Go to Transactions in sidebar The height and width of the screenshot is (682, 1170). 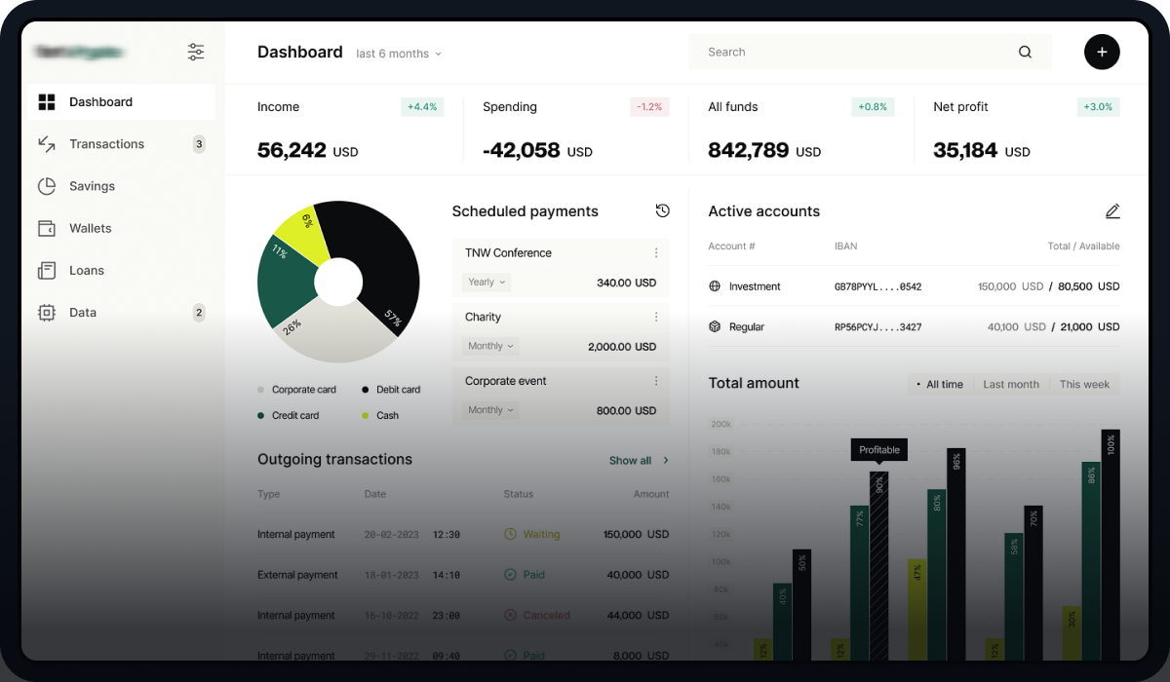tap(106, 144)
